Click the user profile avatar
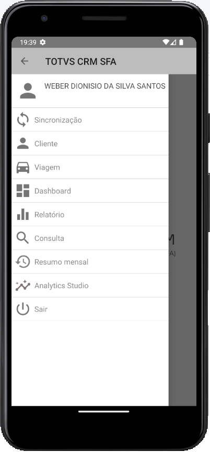 (28, 91)
